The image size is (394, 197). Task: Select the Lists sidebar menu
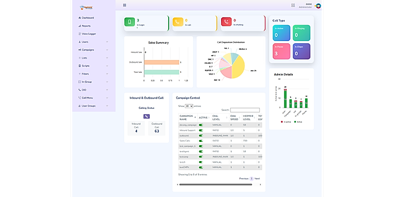click(84, 58)
